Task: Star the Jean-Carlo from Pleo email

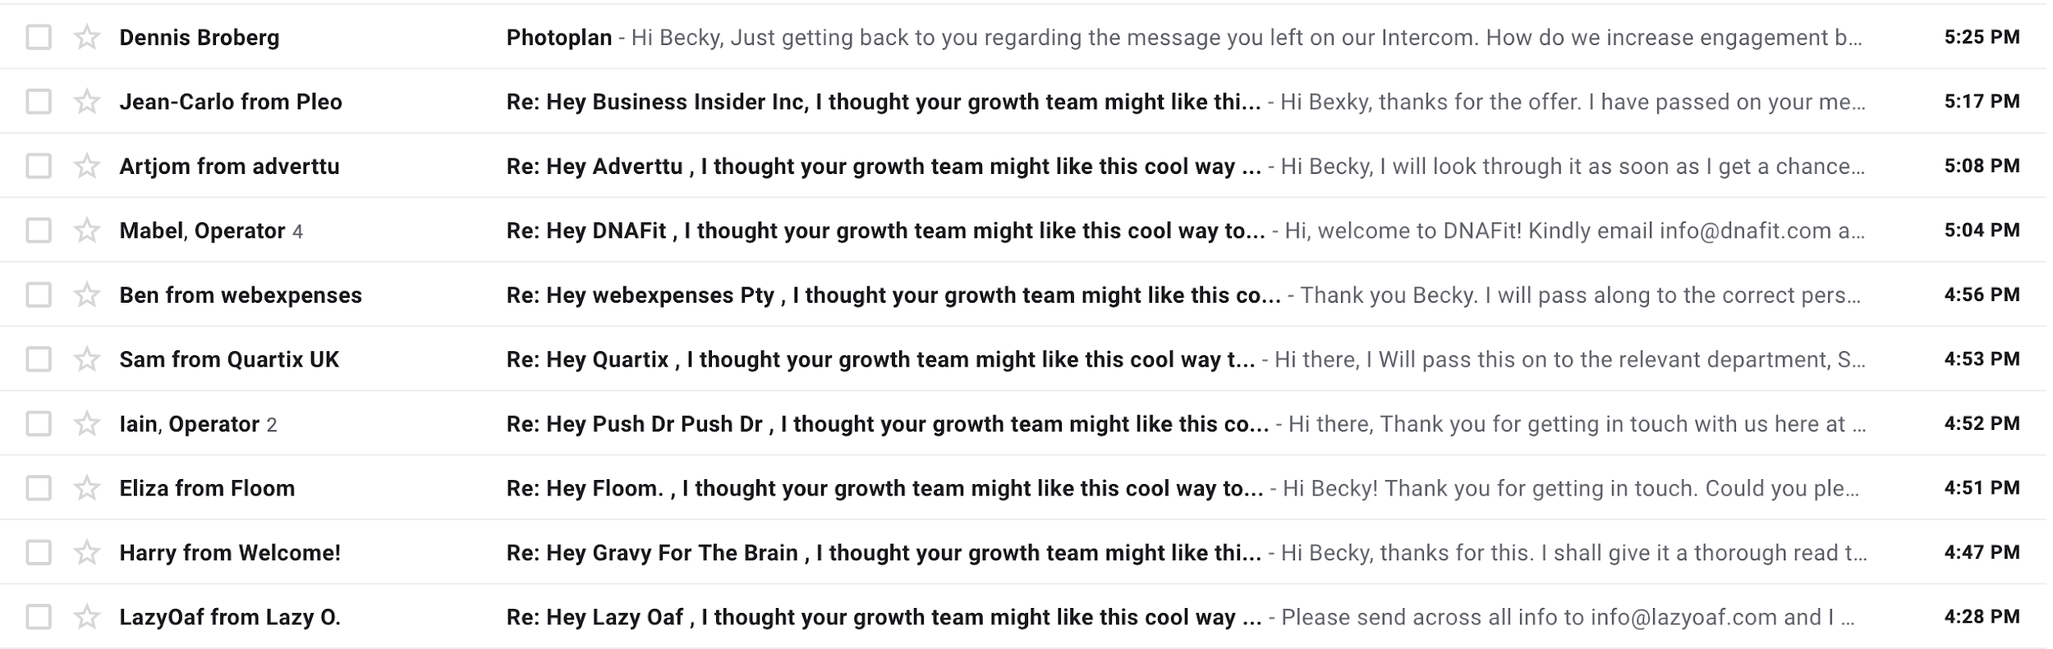Action: [86, 102]
